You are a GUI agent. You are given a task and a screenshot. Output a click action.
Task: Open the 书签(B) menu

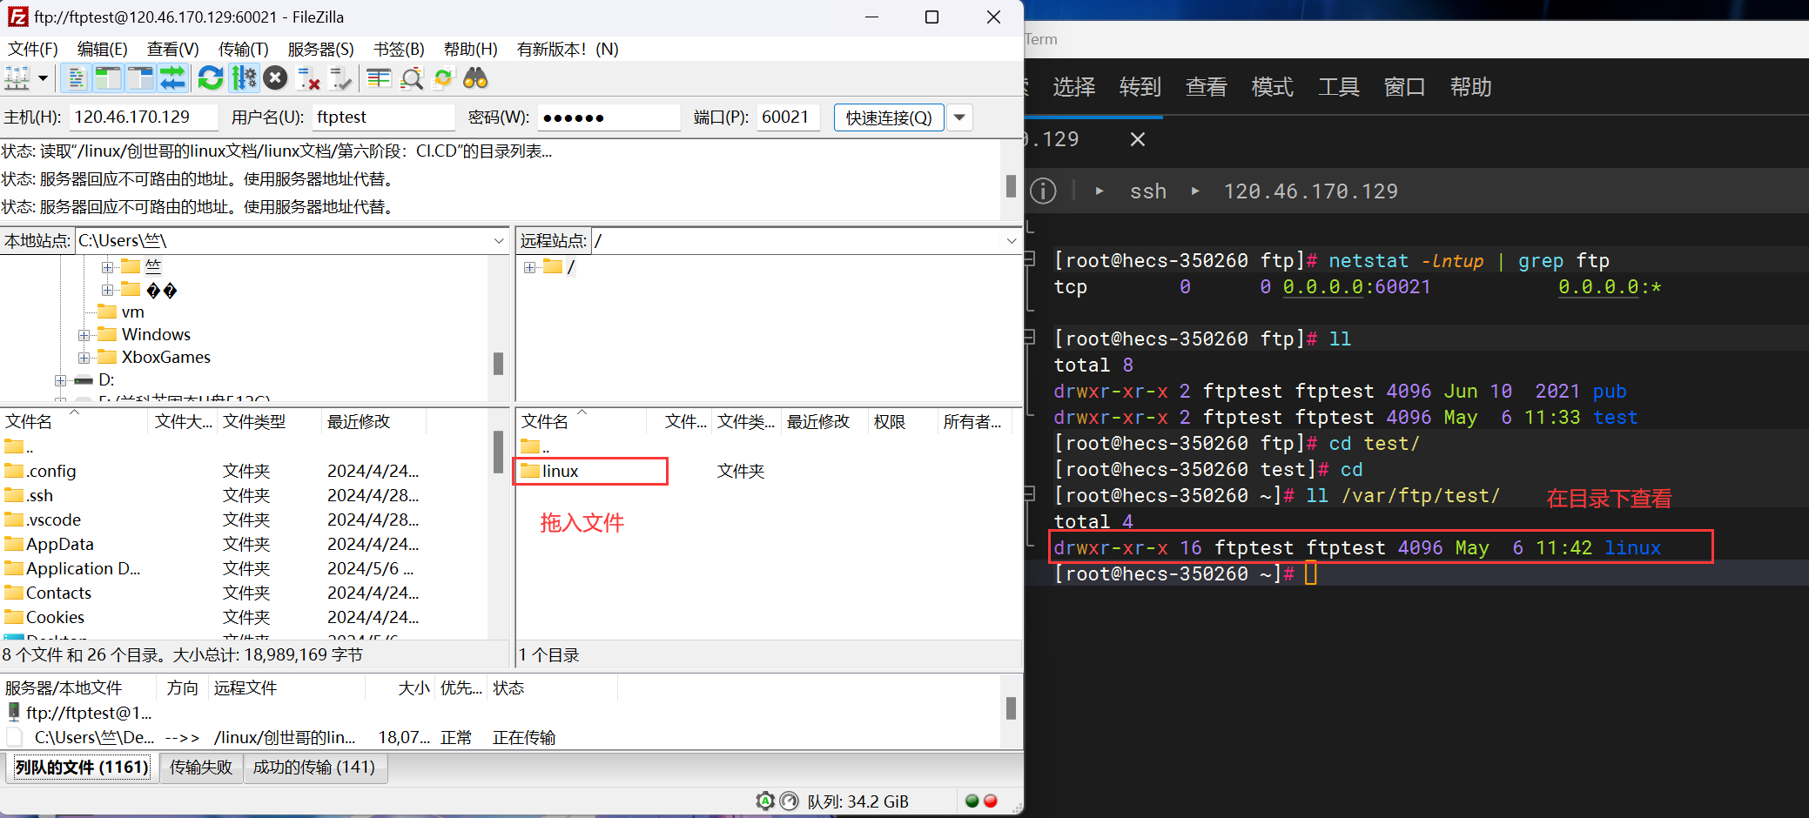point(399,49)
